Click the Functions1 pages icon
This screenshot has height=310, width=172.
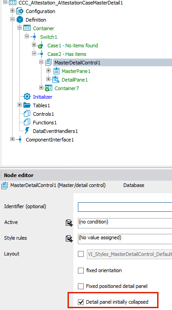(27, 123)
